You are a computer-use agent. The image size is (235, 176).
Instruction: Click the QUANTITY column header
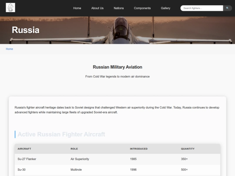click(x=188, y=149)
